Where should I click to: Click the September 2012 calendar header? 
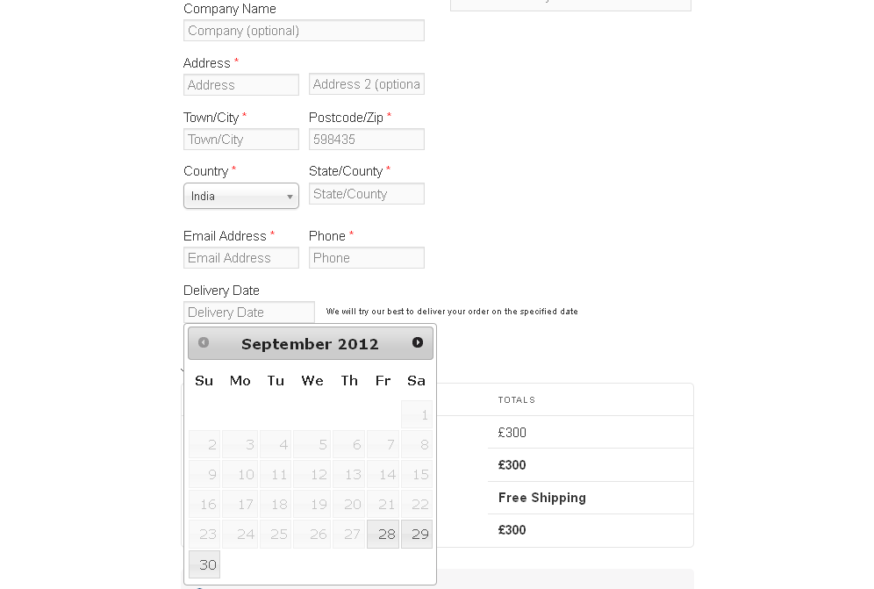pyautogui.click(x=310, y=343)
